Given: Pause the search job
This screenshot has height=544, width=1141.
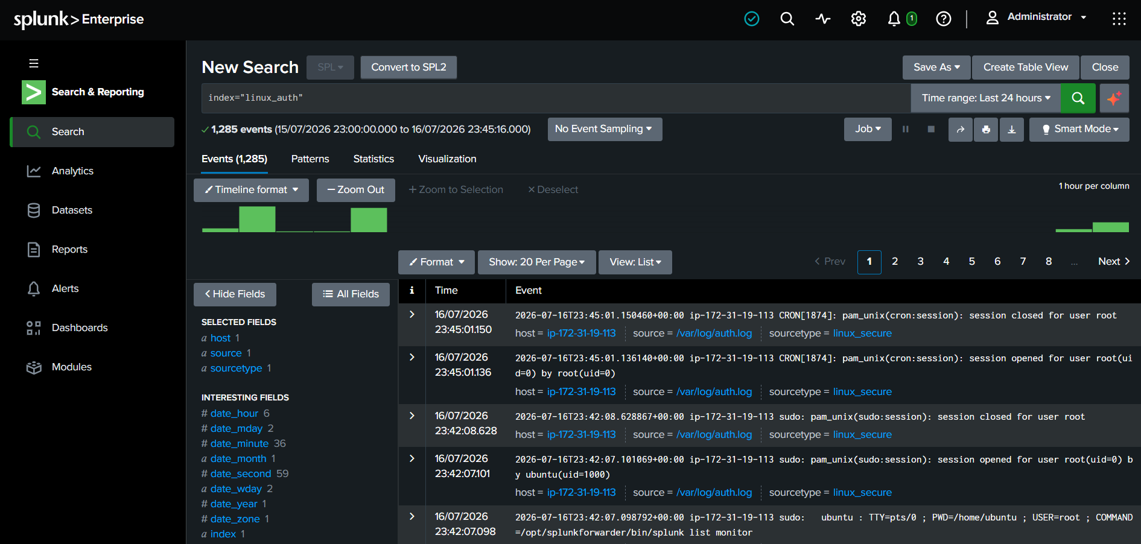Looking at the screenshot, I should click(x=906, y=129).
